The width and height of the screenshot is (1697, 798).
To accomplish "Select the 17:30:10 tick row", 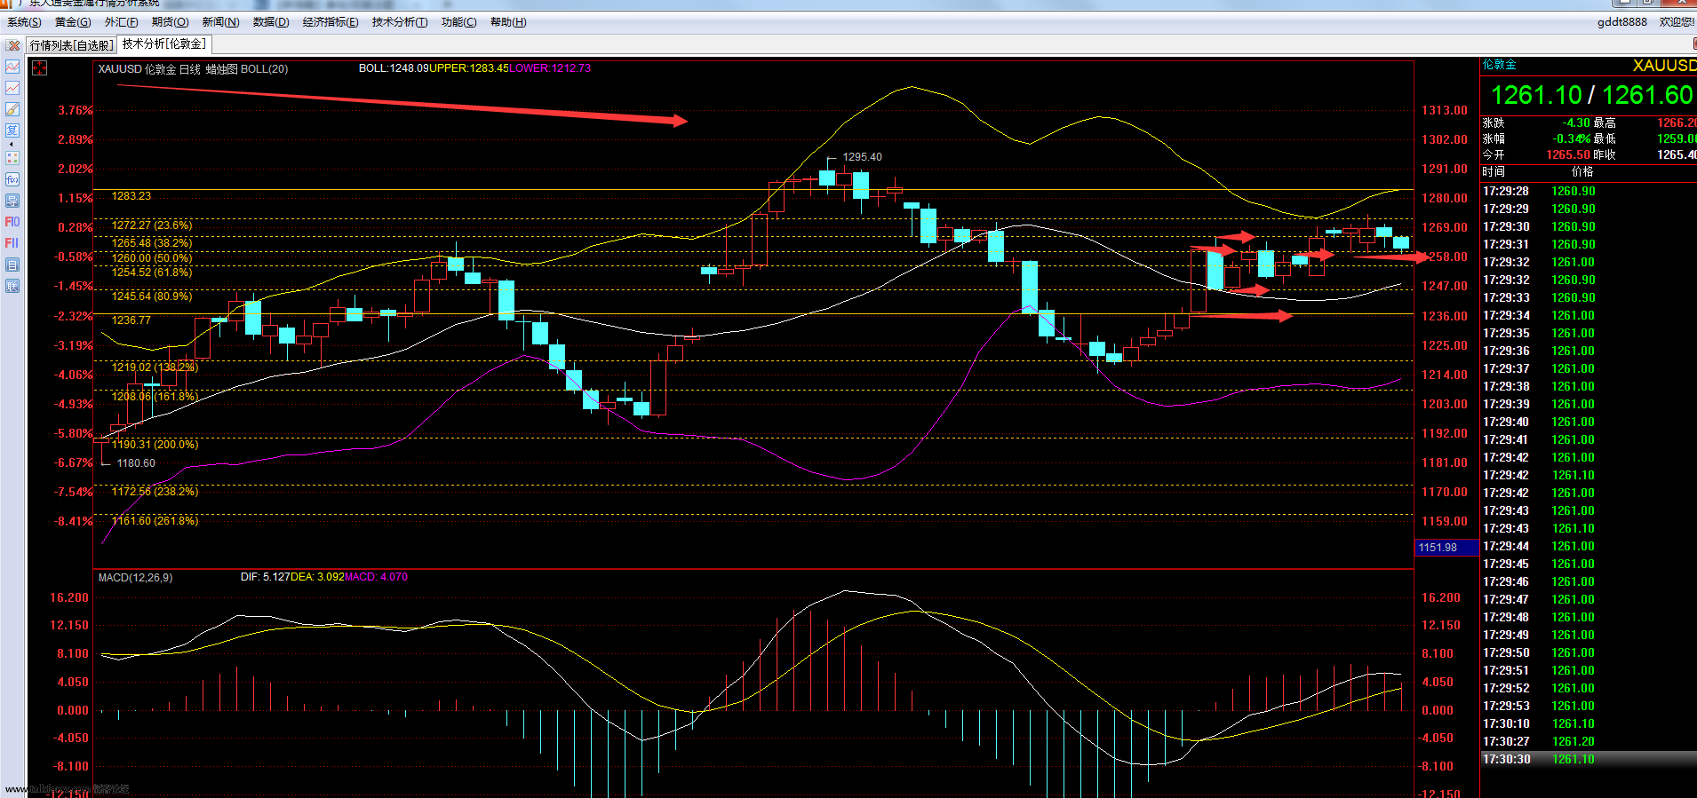I will [x=1589, y=724].
